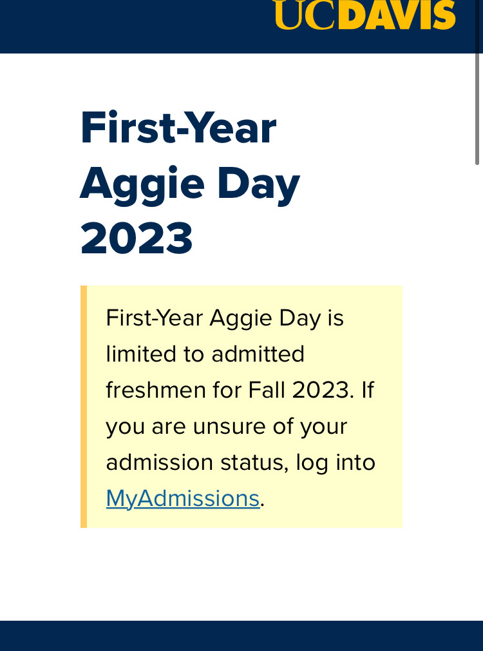Click "you are unsure of your" text line
The width and height of the screenshot is (483, 651).
227,426
